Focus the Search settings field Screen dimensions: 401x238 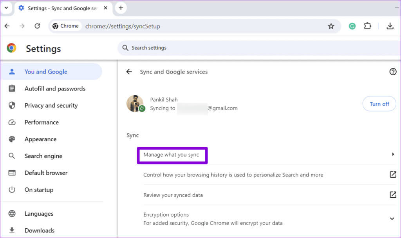259,48
